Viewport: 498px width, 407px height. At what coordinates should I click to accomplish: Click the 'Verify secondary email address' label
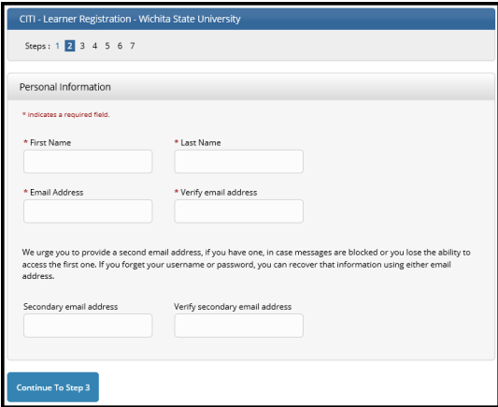click(x=233, y=307)
